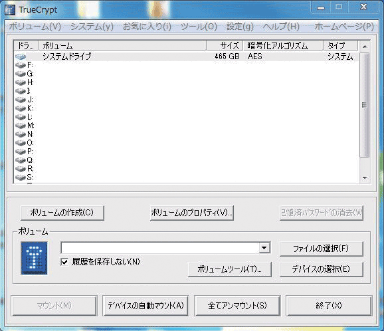Click ボリュームのプロパティ(V) button

(x=192, y=213)
